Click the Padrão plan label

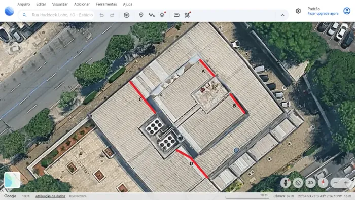pyautogui.click(x=313, y=9)
